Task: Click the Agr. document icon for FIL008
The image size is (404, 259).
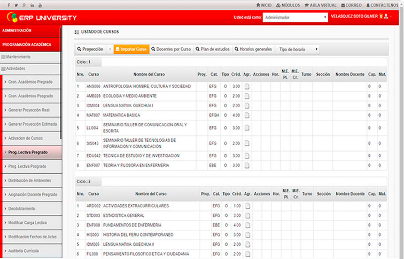Action: (247, 254)
